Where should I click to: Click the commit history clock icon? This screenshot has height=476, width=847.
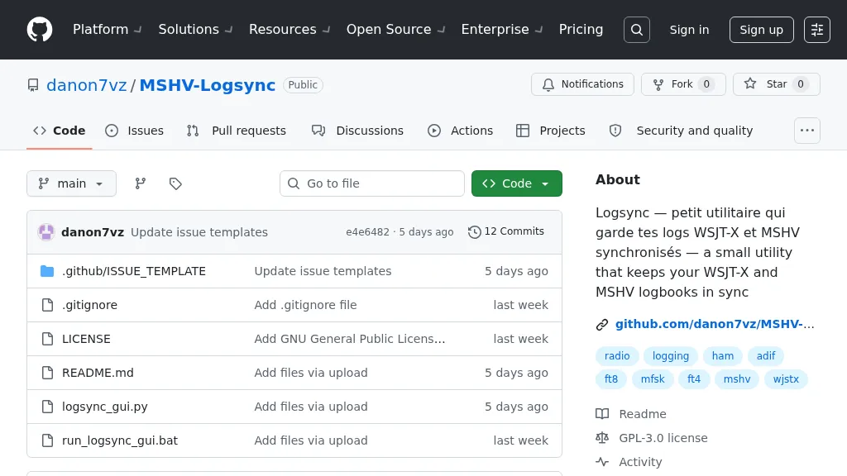474,232
